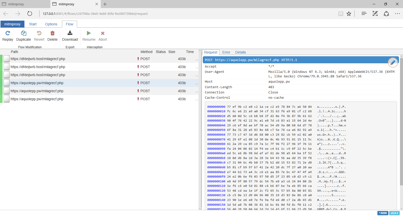Image resolution: width=403 pixels, height=216 pixels.
Task: Sort by the Method column header
Action: point(146,52)
